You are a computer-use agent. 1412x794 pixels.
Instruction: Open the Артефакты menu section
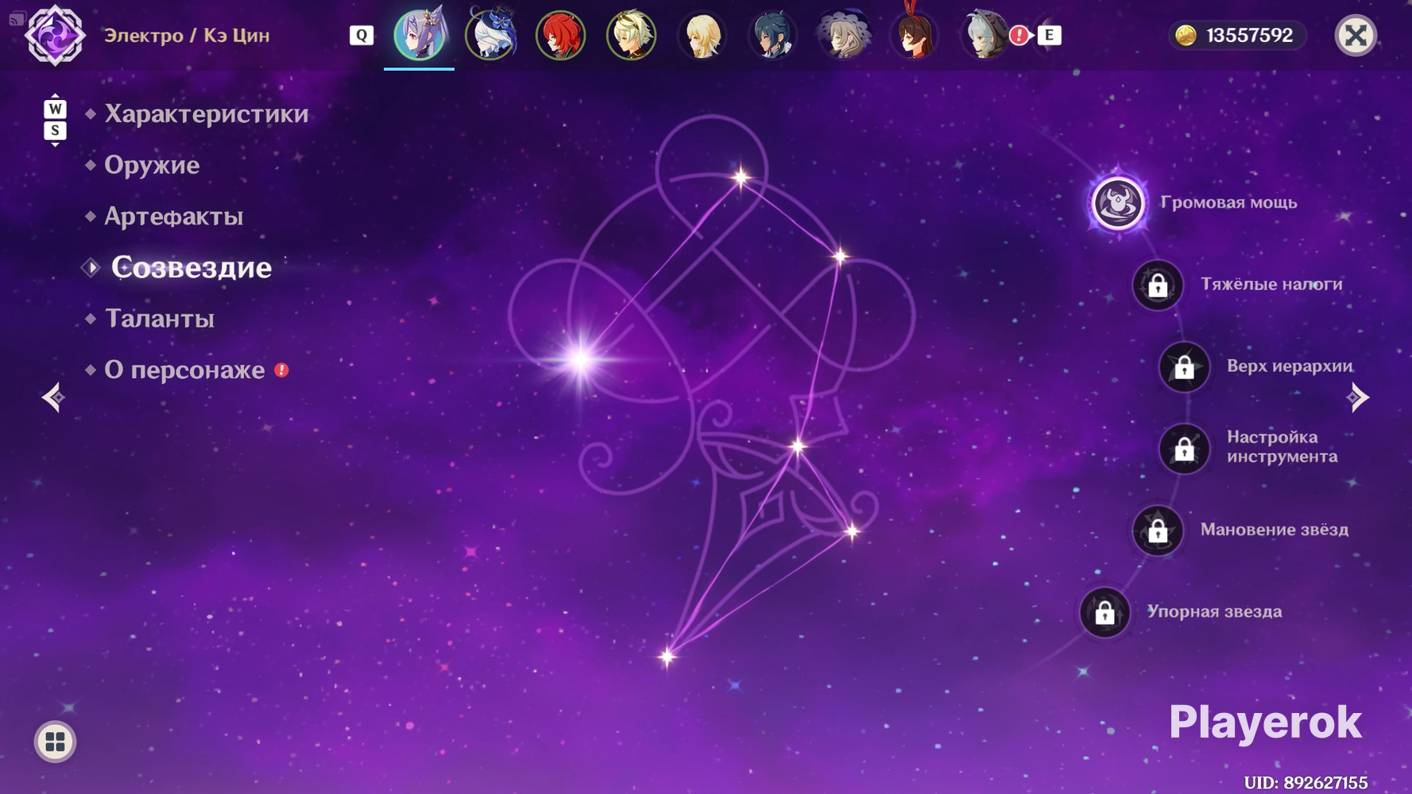[174, 216]
